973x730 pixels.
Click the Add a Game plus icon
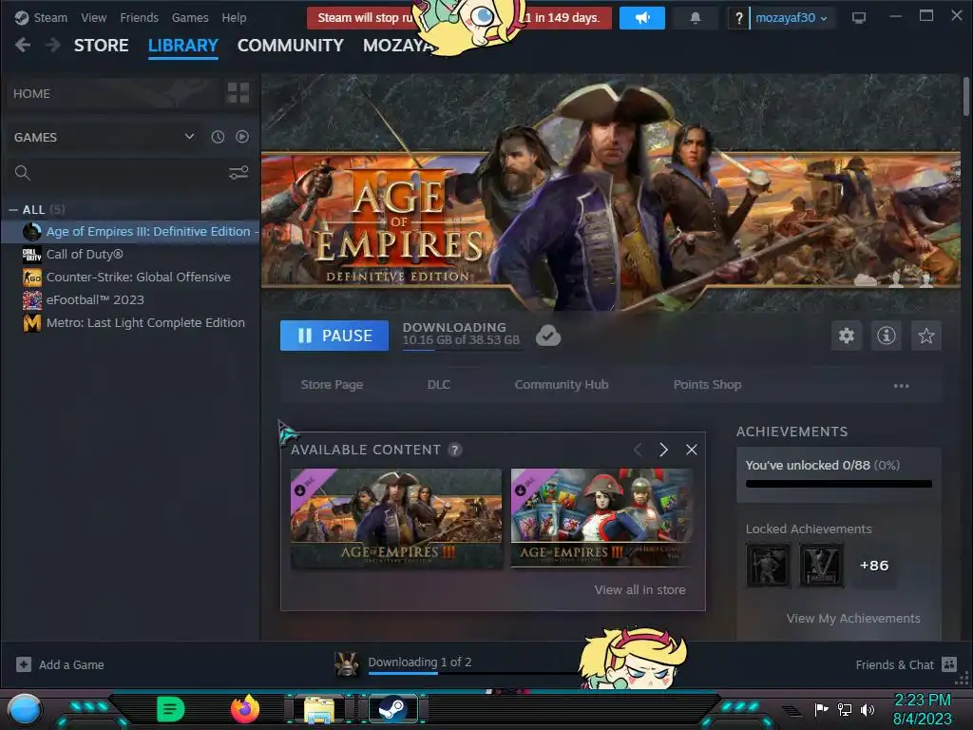click(24, 664)
